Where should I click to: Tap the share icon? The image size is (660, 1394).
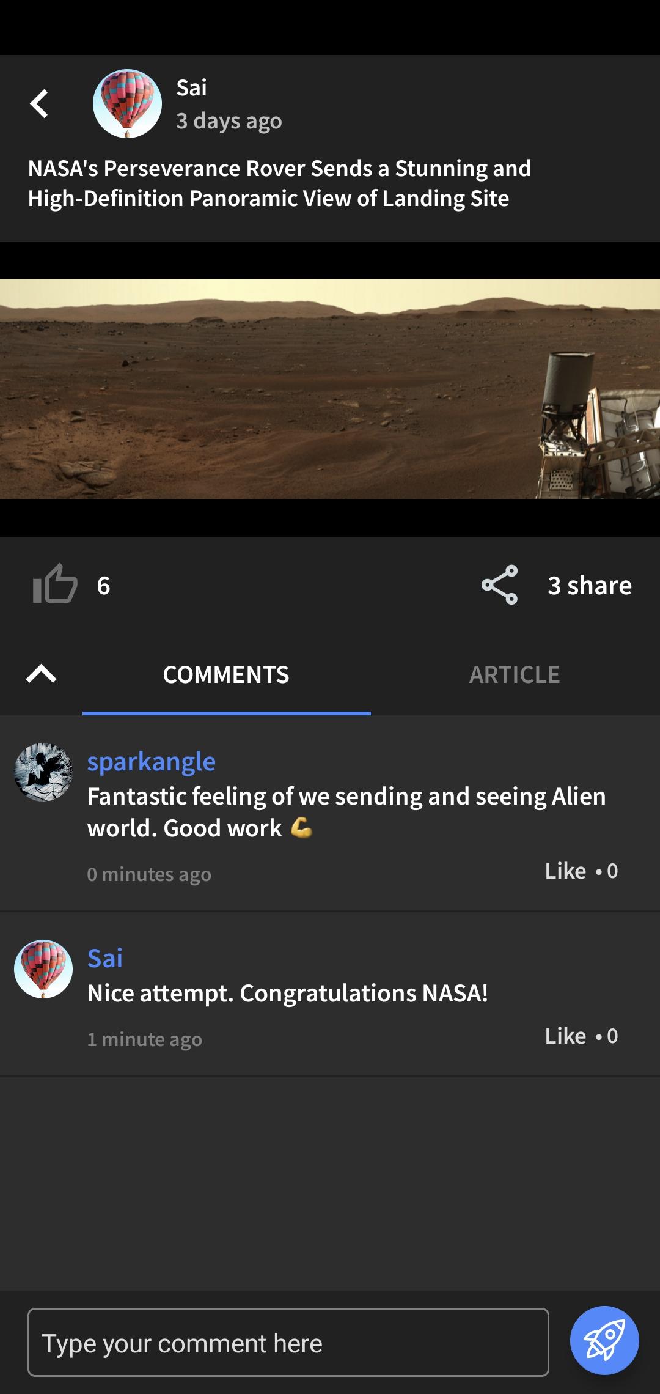pyautogui.click(x=500, y=585)
